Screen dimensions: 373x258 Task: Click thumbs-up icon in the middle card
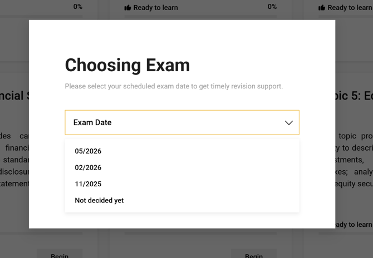(127, 8)
